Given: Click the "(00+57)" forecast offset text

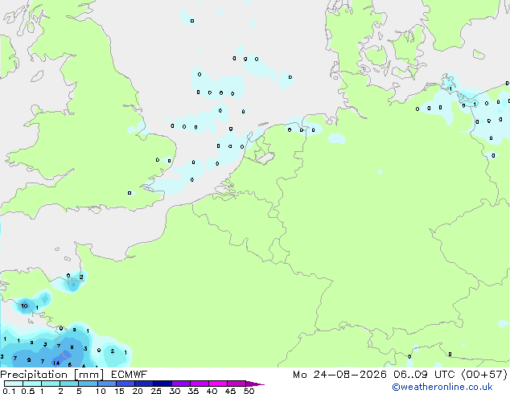Looking at the screenshot, I should point(484,375).
